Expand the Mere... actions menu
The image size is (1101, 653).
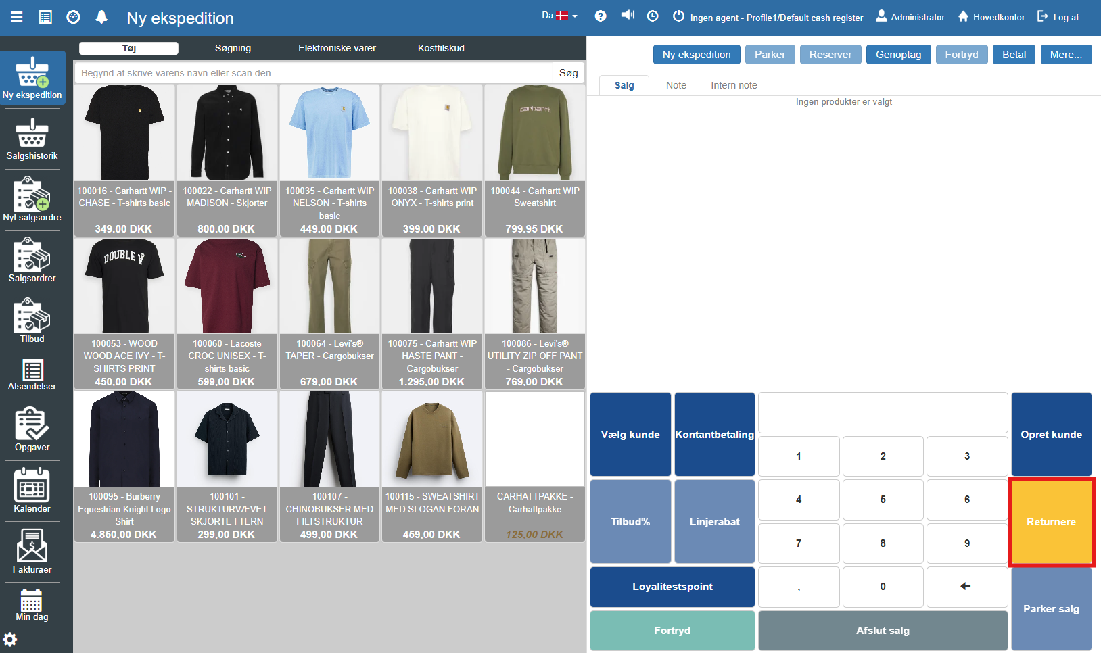click(1066, 55)
